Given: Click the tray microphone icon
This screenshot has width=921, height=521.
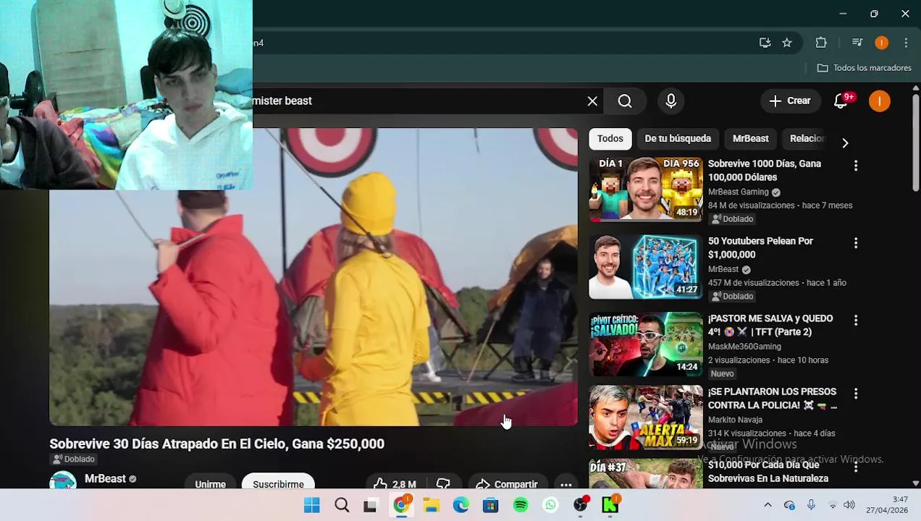Looking at the screenshot, I should (x=811, y=505).
